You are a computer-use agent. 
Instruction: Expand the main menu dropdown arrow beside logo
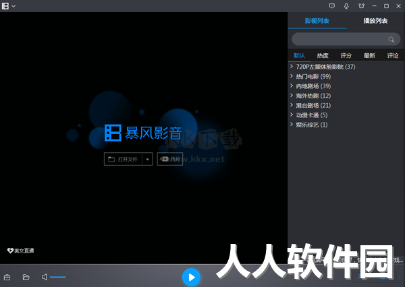pos(13,6)
